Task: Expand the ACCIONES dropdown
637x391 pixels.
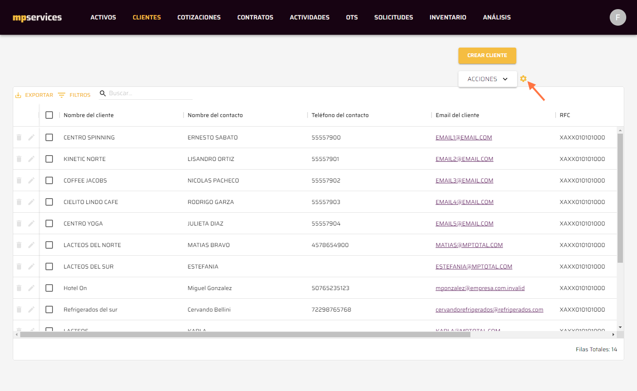Action: coord(487,79)
